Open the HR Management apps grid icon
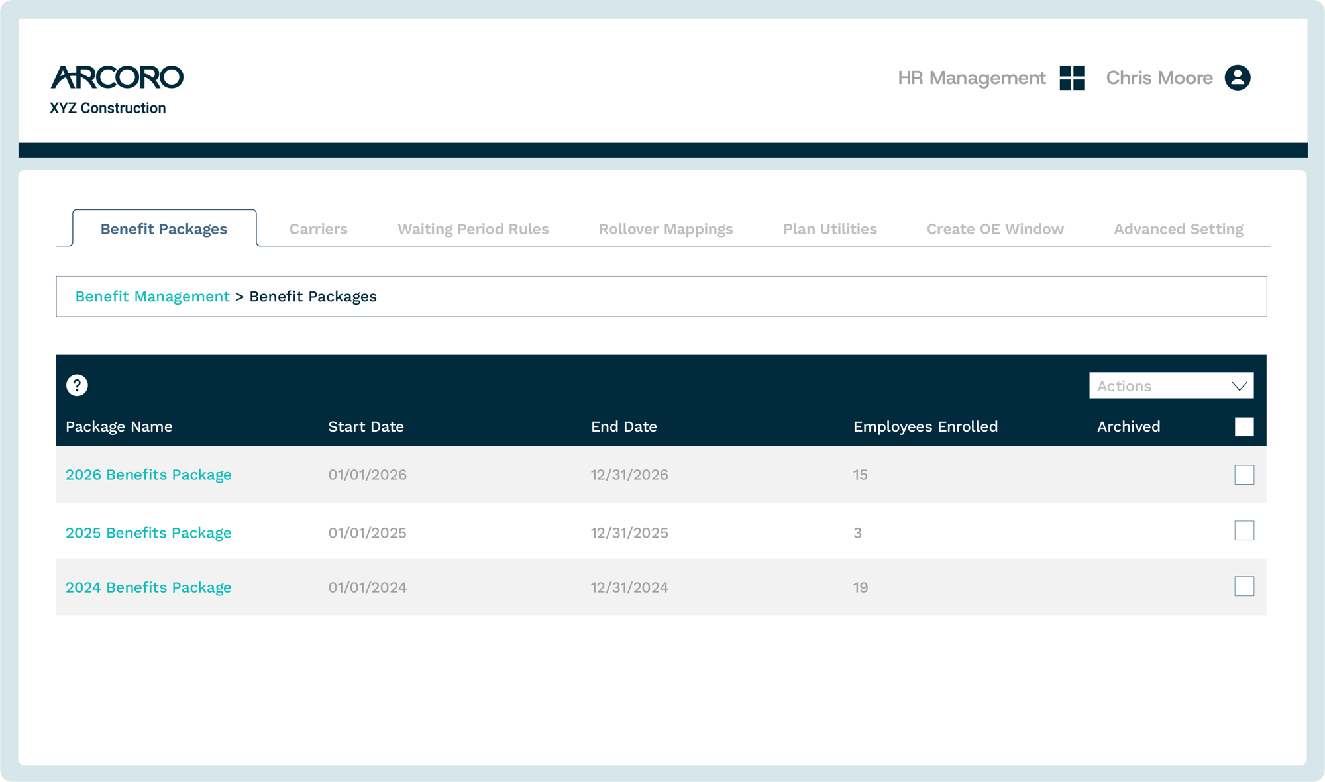Image resolution: width=1325 pixels, height=782 pixels. pyautogui.click(x=1072, y=78)
